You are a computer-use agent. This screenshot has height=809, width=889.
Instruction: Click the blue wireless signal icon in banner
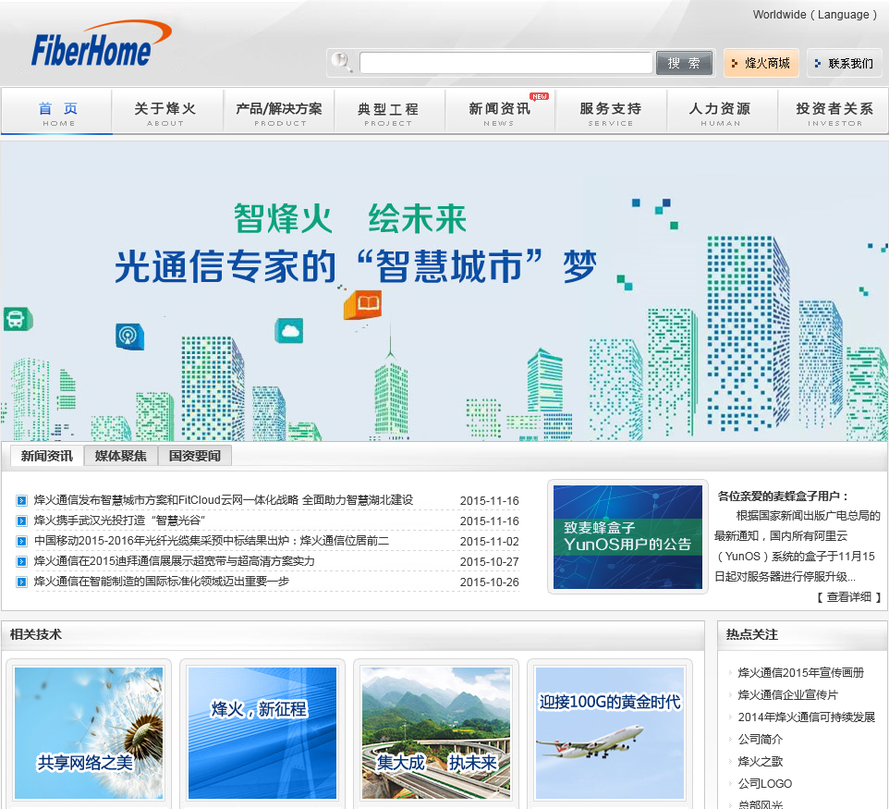[x=129, y=336]
